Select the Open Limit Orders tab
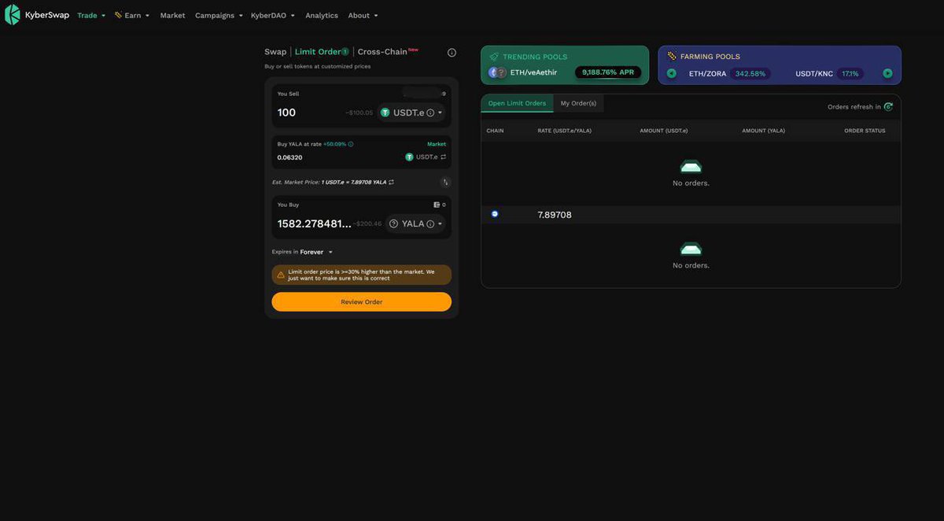 pyautogui.click(x=517, y=103)
